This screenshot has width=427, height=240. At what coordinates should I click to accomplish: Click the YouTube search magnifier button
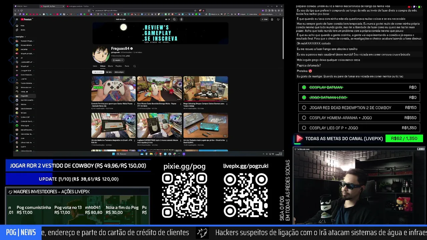[174, 19]
